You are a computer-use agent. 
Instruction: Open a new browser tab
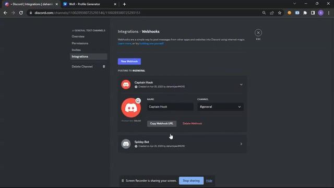(124, 4)
